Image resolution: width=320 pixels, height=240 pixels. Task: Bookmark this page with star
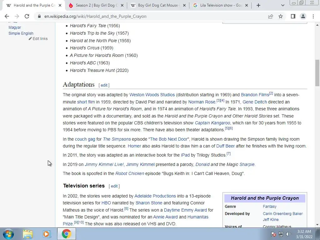pos(281,16)
